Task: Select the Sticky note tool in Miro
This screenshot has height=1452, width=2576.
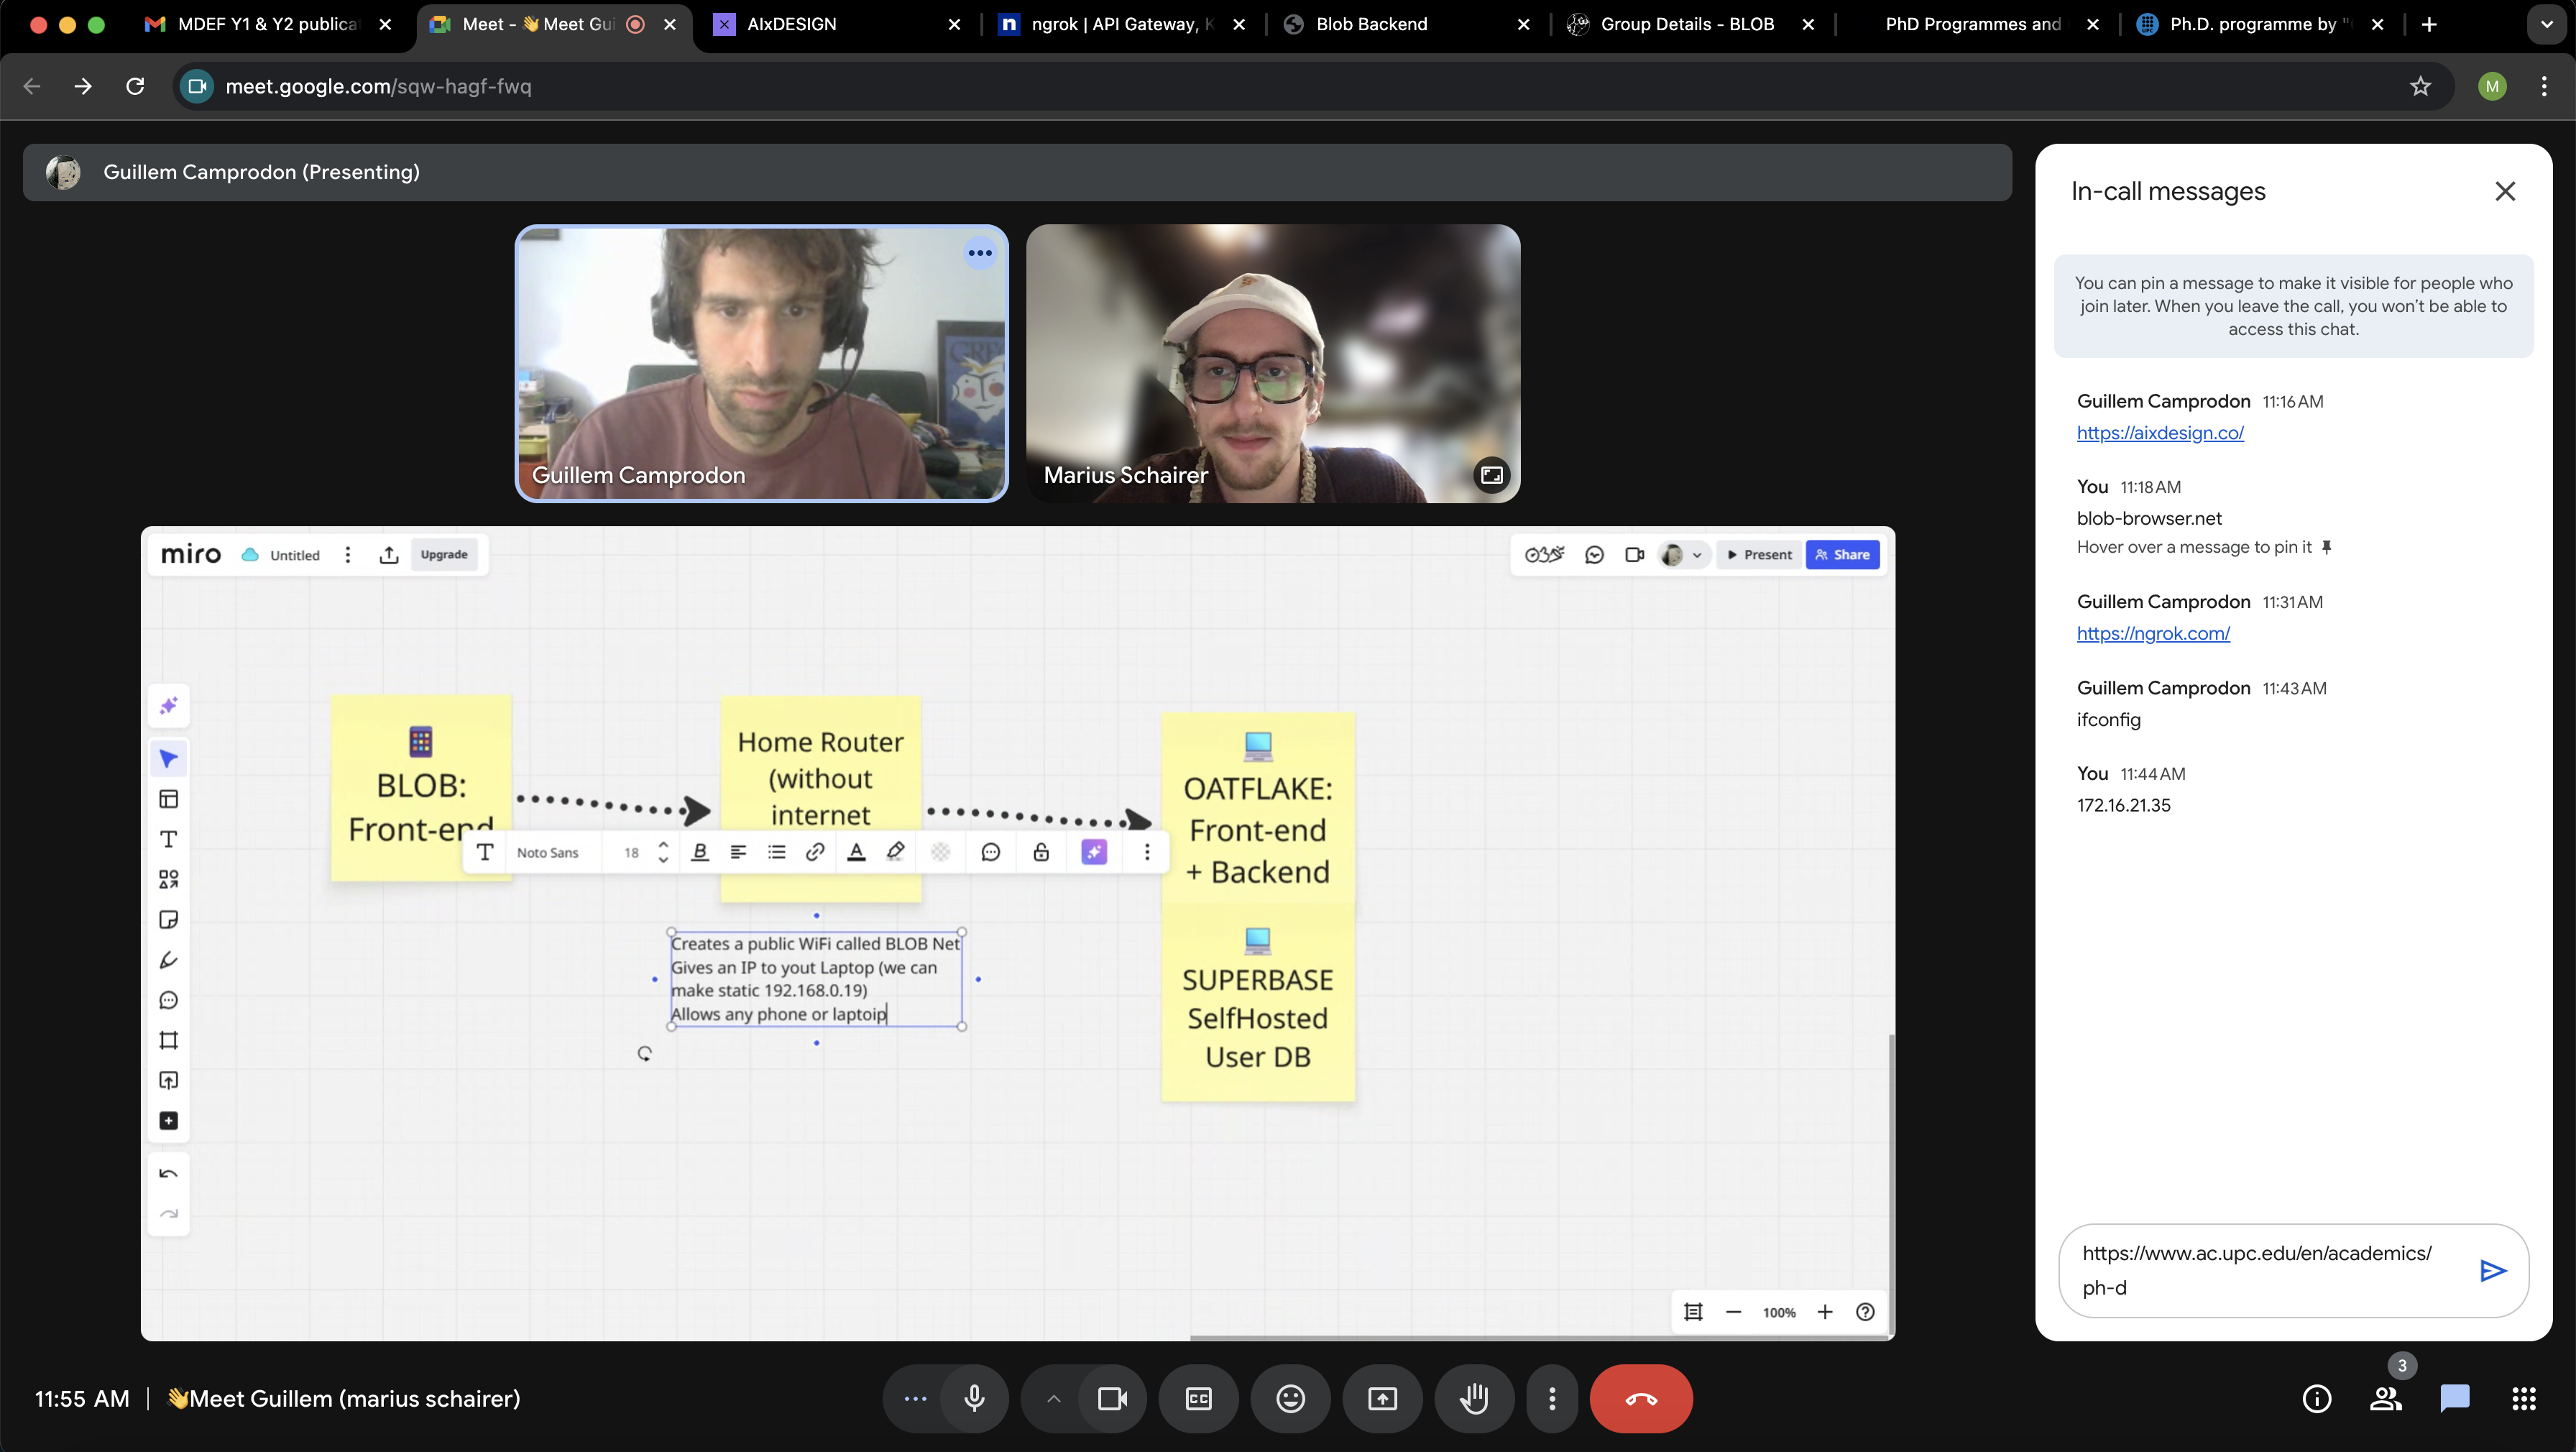Action: (x=168, y=920)
